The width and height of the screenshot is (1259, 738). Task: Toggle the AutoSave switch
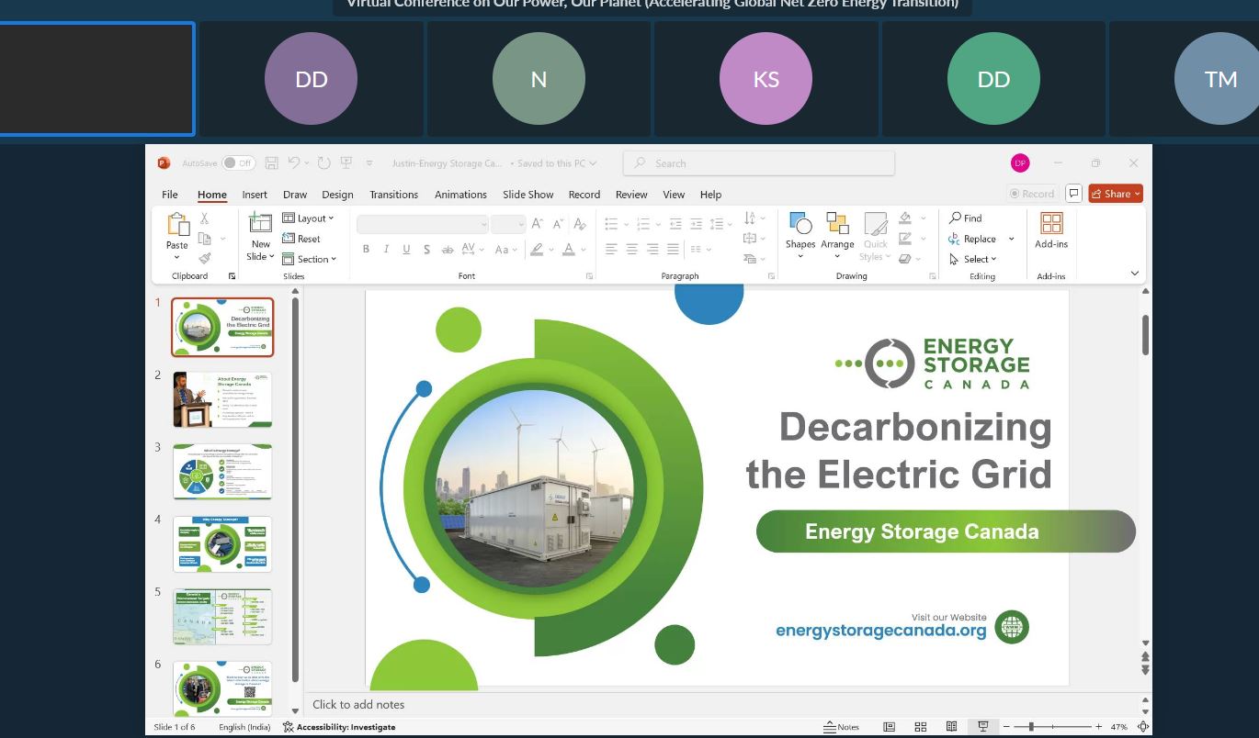[238, 163]
